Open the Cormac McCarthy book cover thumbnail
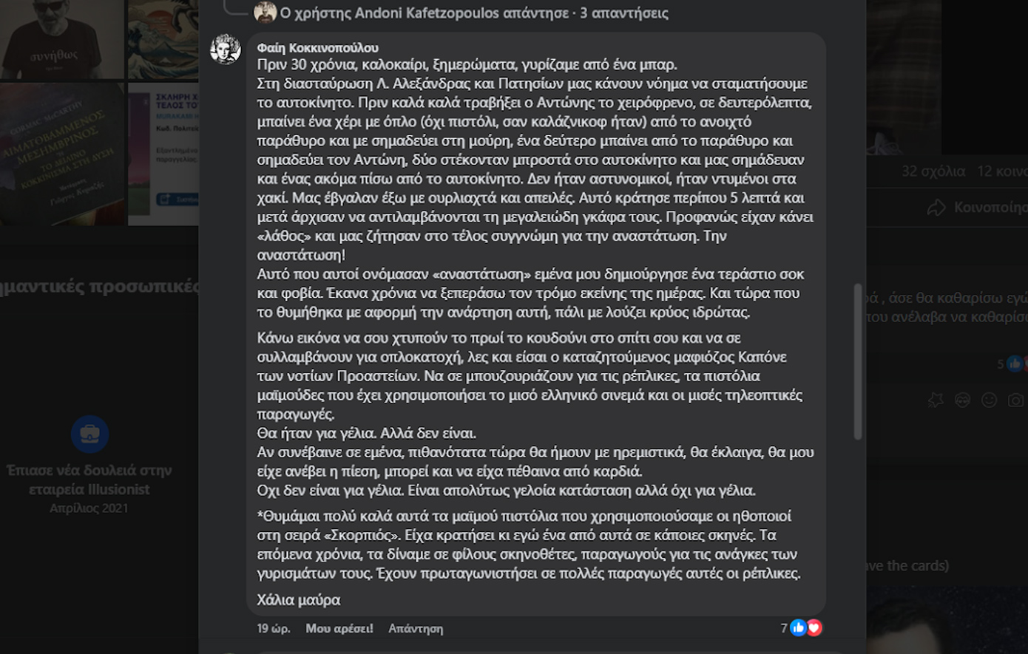The image size is (1028, 654). tap(62, 154)
